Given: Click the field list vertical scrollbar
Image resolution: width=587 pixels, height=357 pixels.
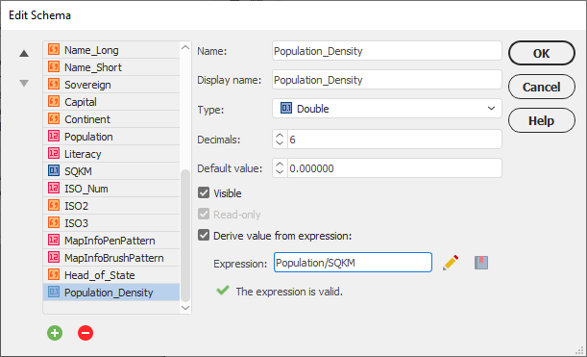Looking at the screenshot, I should (185, 235).
